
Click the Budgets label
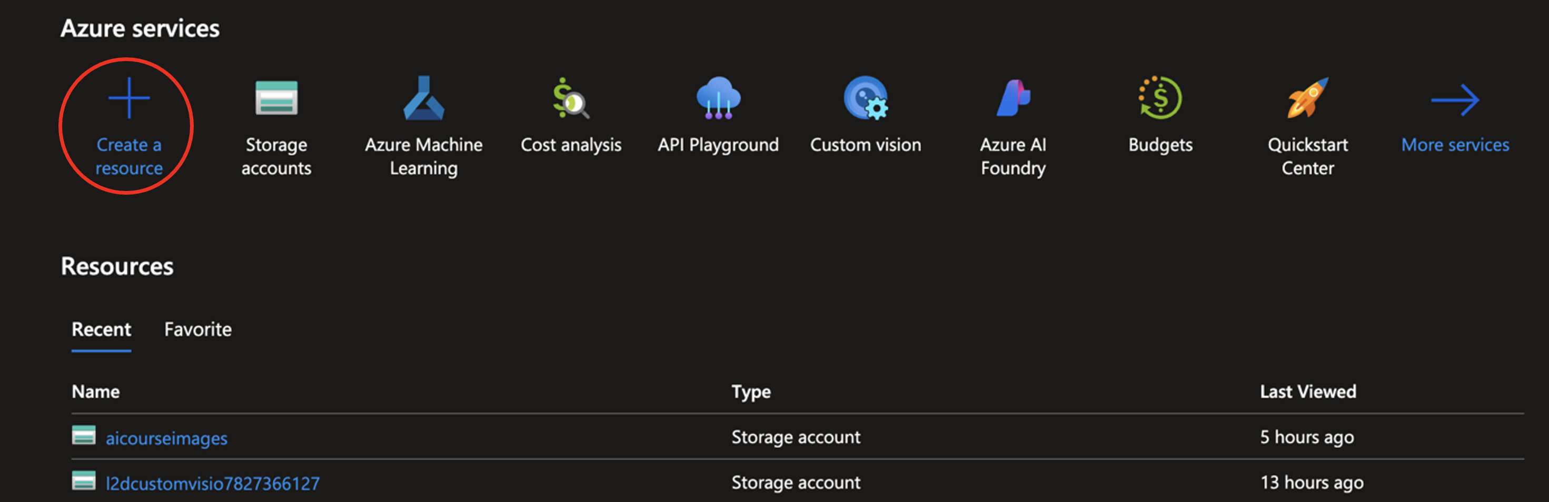click(1160, 145)
